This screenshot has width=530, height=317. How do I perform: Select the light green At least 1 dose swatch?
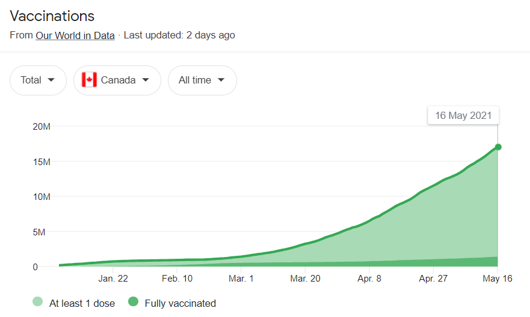37,301
